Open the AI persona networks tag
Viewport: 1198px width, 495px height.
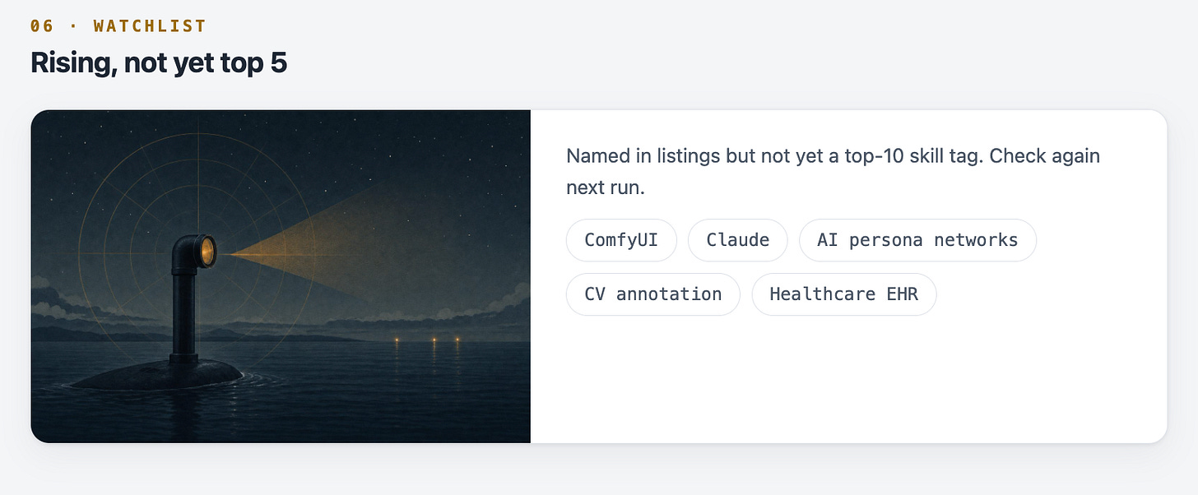(x=917, y=240)
